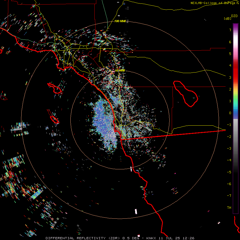Screen dimensions: 240x240
Task: Click the -2 value on the scale
Action: [229, 137]
